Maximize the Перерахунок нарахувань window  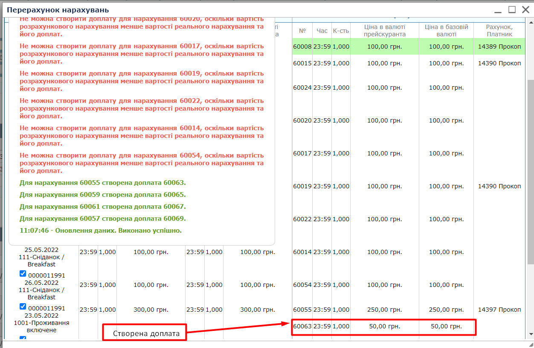point(512,9)
